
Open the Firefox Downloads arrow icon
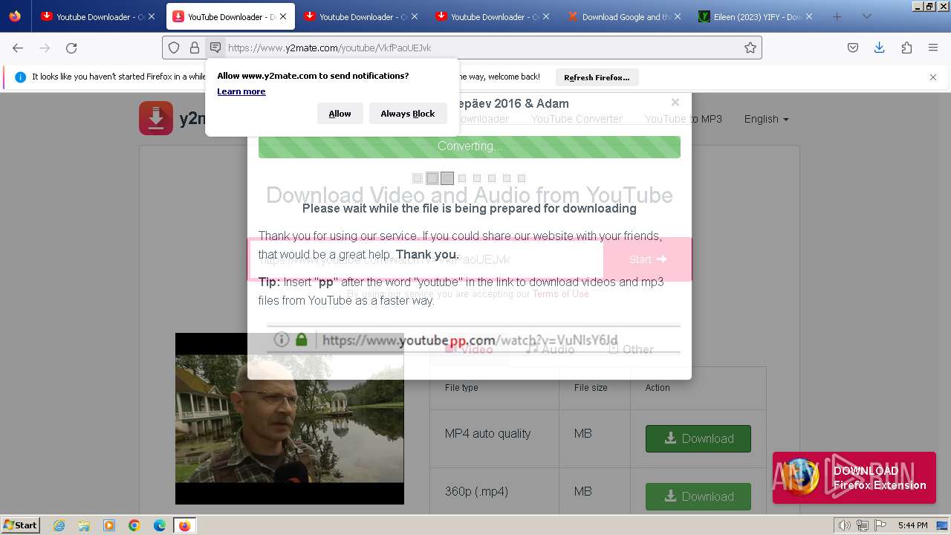click(880, 48)
